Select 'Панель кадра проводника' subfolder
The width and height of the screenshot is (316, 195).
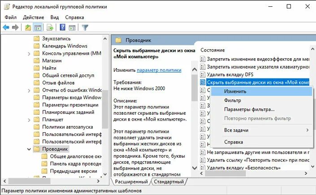76,164
